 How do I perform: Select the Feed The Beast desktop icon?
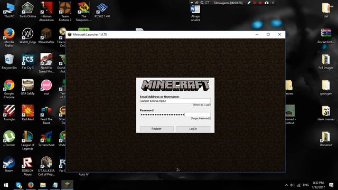tap(46, 115)
